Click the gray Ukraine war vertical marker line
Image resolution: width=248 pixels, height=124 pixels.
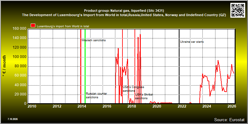click(179, 66)
